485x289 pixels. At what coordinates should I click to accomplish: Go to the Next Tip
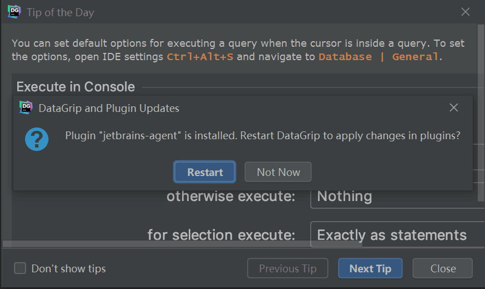click(x=370, y=268)
